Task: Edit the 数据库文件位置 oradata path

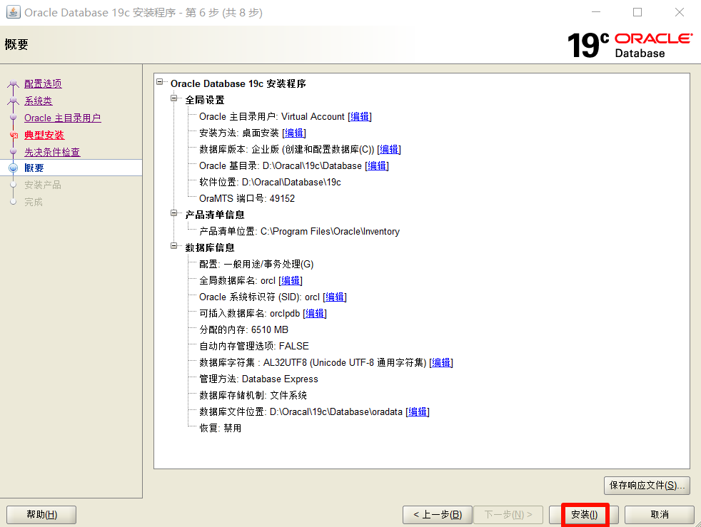Action: (x=418, y=411)
